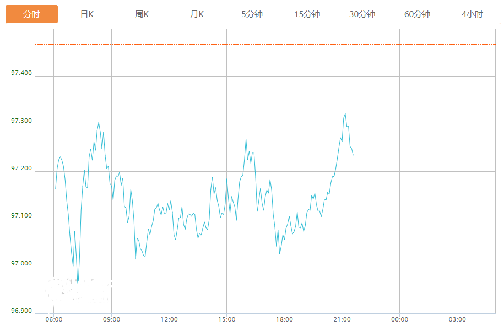The width and height of the screenshot is (504, 326).
Task: Select the 4小时 tab
Action: (x=472, y=14)
